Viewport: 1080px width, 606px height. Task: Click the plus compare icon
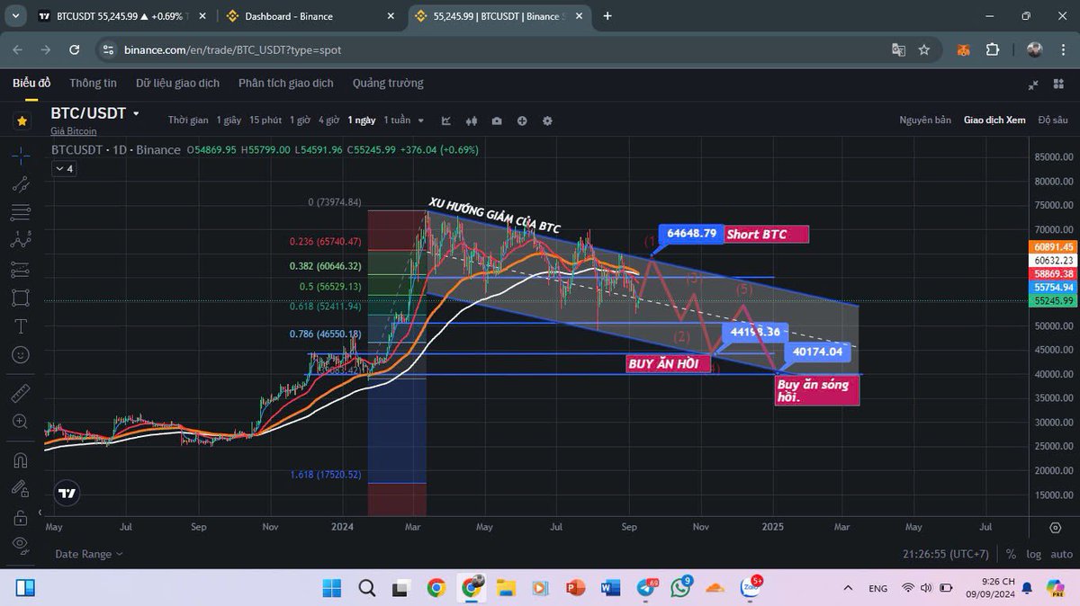[522, 120]
